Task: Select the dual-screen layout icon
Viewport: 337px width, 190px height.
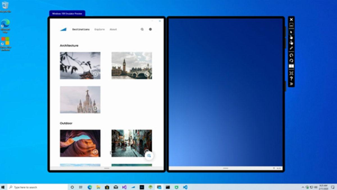Action: tap(291, 66)
